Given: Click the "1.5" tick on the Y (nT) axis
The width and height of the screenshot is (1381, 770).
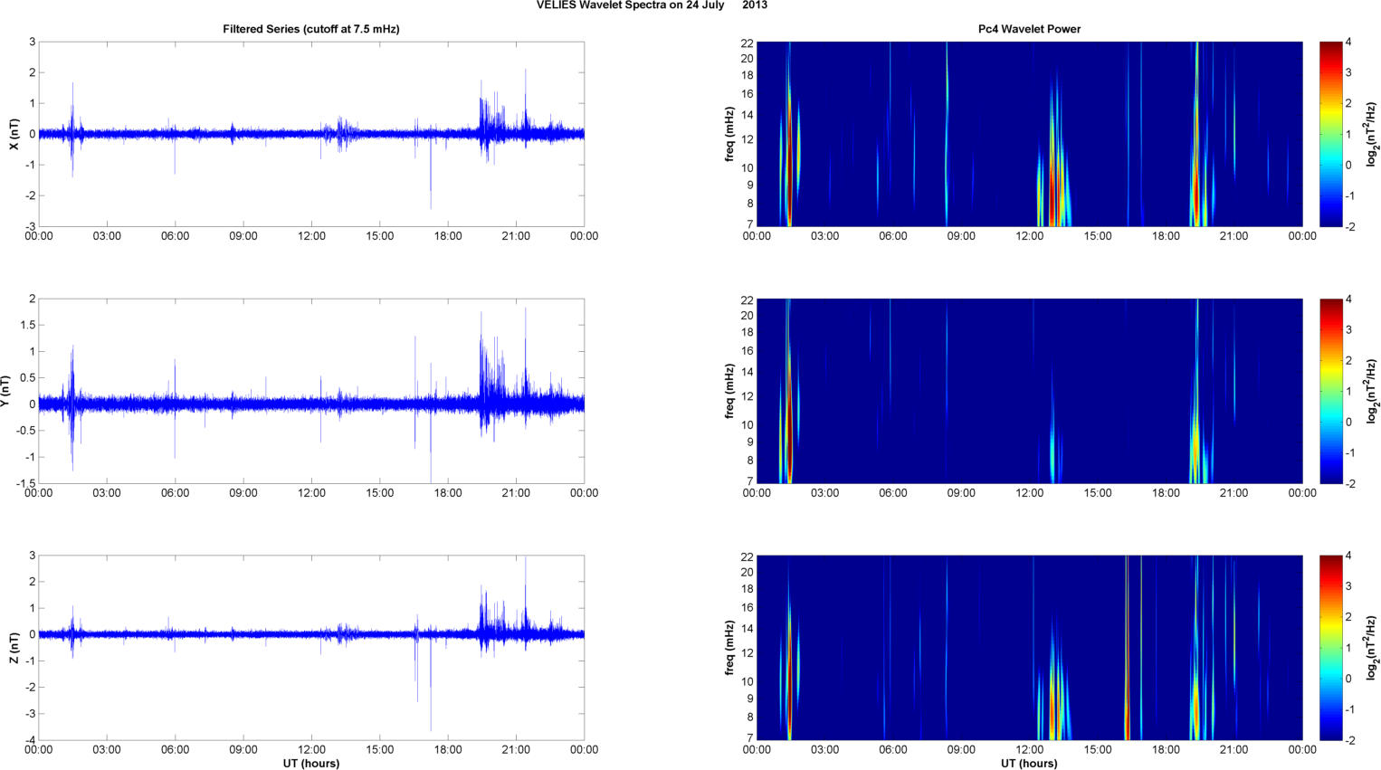Looking at the screenshot, I should pyautogui.click(x=28, y=325).
